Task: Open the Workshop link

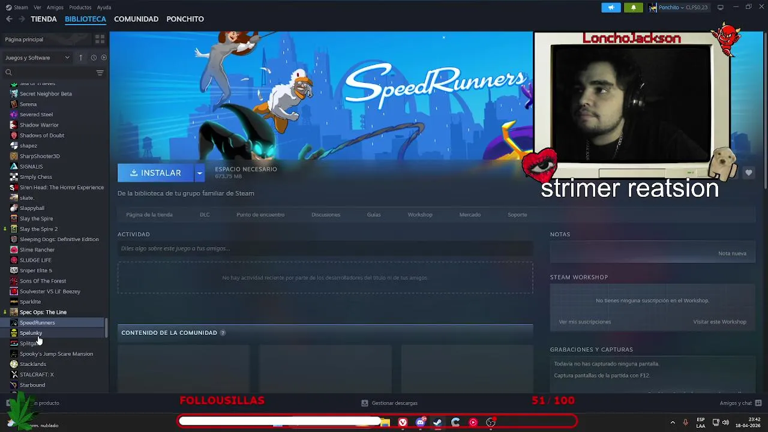Action: click(x=420, y=215)
